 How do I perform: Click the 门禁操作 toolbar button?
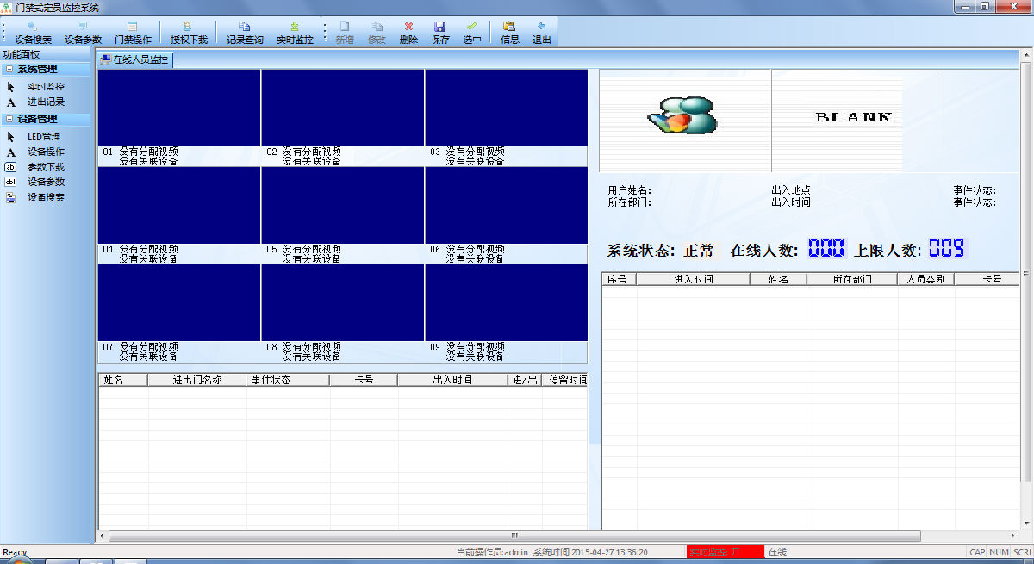(133, 32)
